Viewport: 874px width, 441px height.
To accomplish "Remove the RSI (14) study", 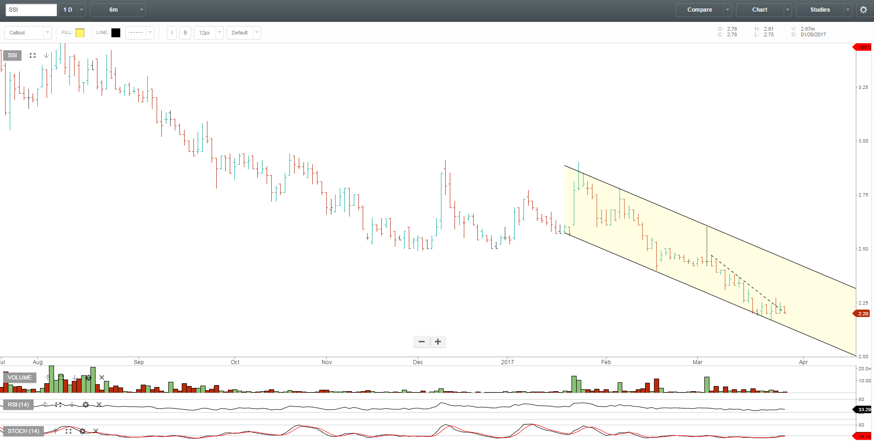I will (99, 405).
